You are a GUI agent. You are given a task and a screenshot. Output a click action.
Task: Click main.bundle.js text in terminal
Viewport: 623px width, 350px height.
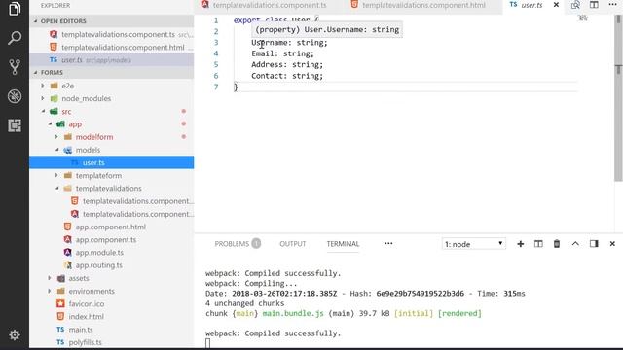click(293, 313)
